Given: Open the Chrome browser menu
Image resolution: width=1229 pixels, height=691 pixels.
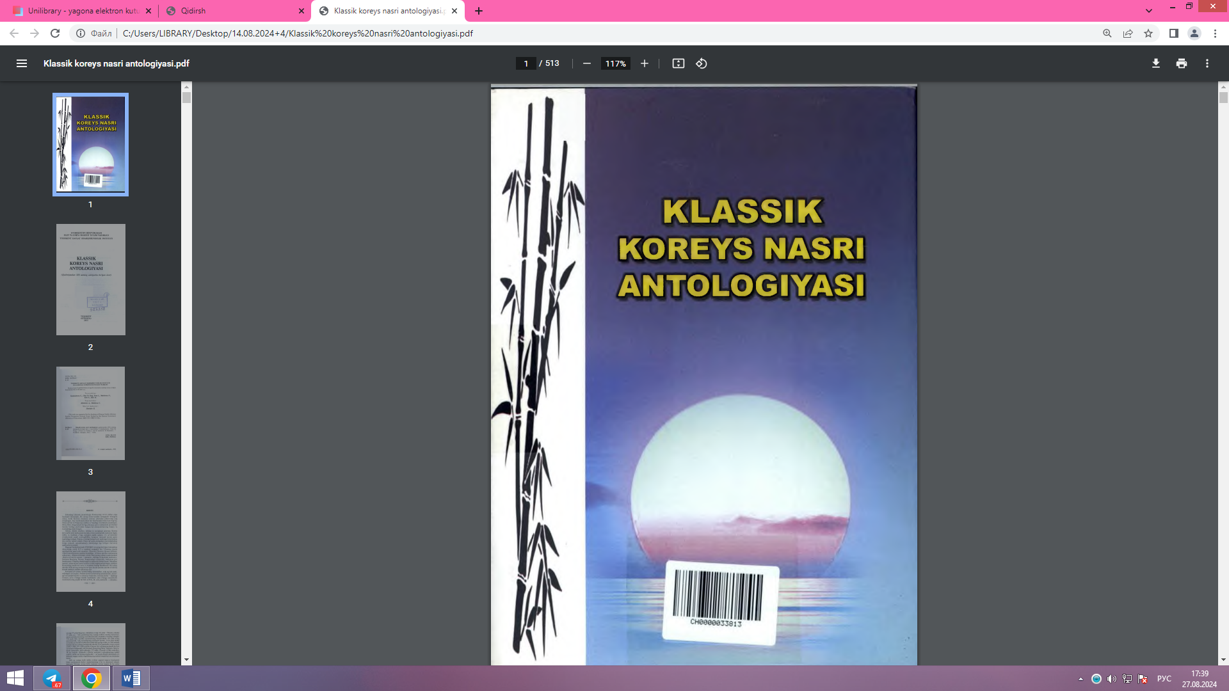Looking at the screenshot, I should tap(1216, 33).
